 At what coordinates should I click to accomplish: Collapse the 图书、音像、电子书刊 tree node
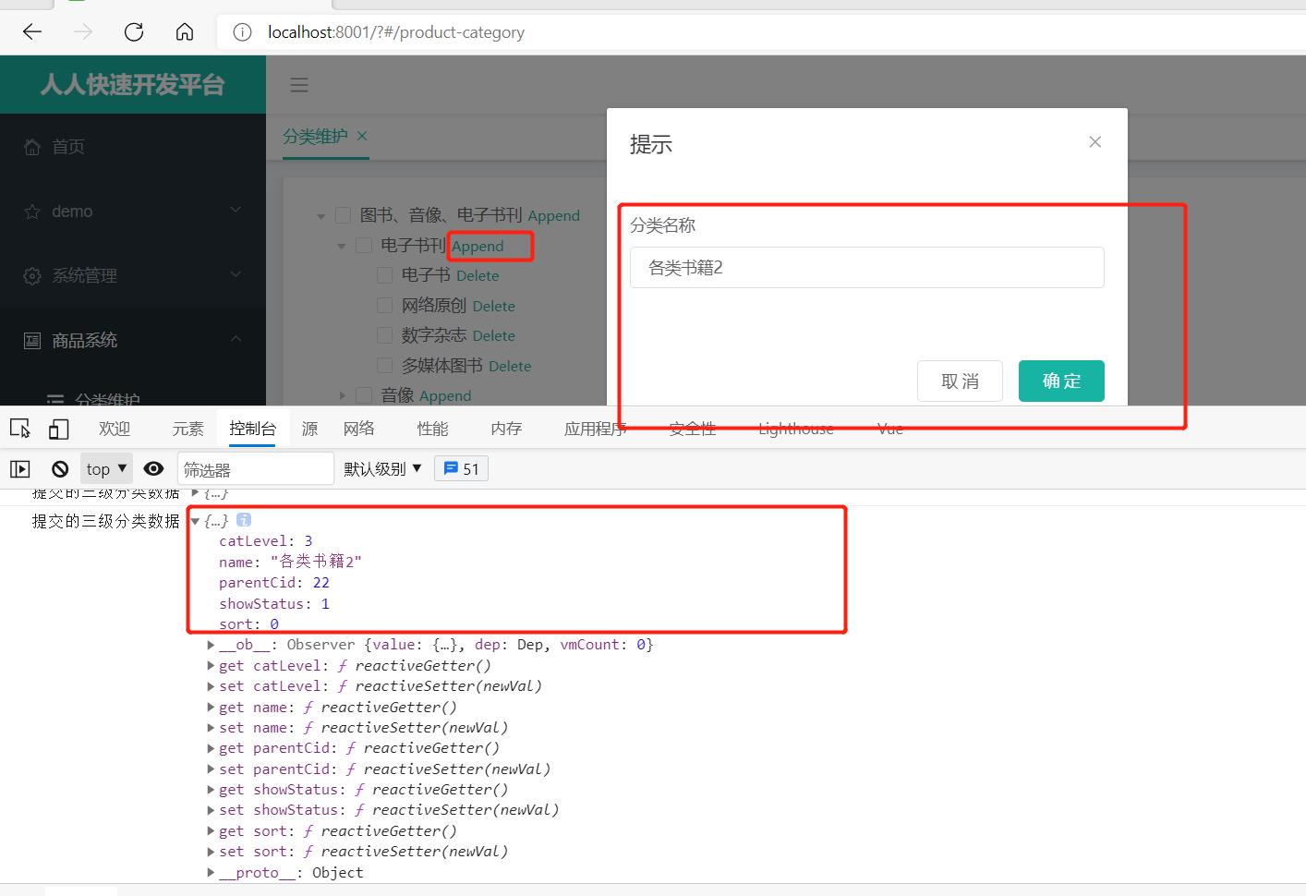point(321,216)
